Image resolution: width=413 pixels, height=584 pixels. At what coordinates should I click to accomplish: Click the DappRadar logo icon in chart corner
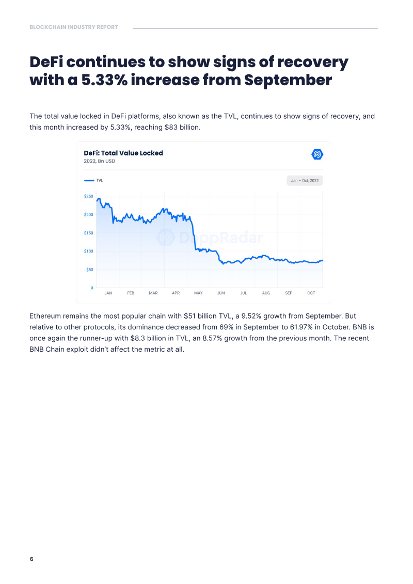pyautogui.click(x=317, y=154)
